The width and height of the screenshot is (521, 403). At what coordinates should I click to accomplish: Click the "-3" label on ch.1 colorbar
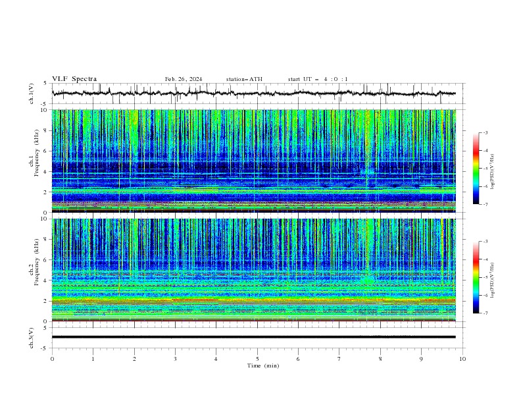[485, 132]
